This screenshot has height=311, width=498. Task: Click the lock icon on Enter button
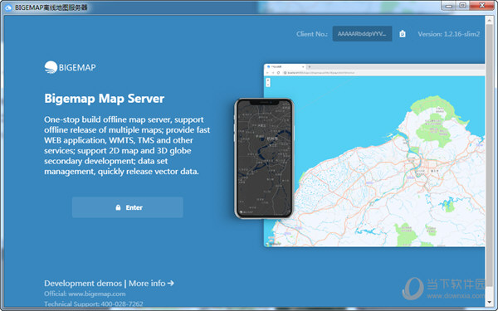pyautogui.click(x=118, y=207)
